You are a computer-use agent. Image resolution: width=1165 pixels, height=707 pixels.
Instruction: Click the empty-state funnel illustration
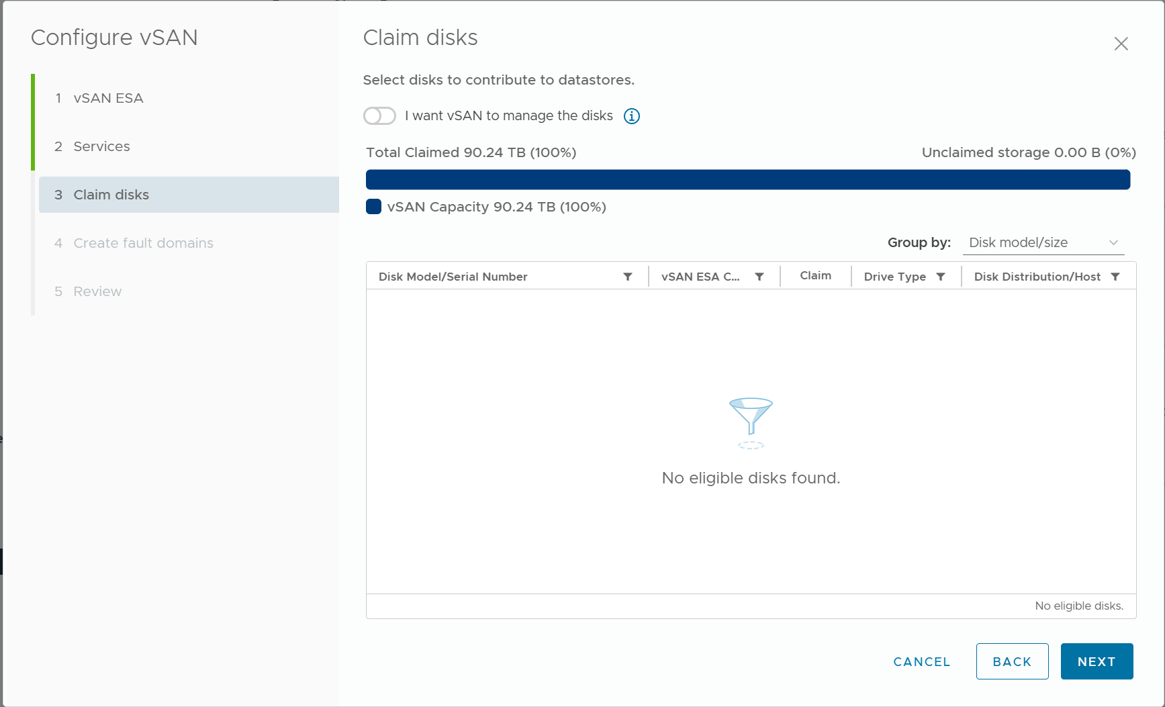(x=751, y=423)
